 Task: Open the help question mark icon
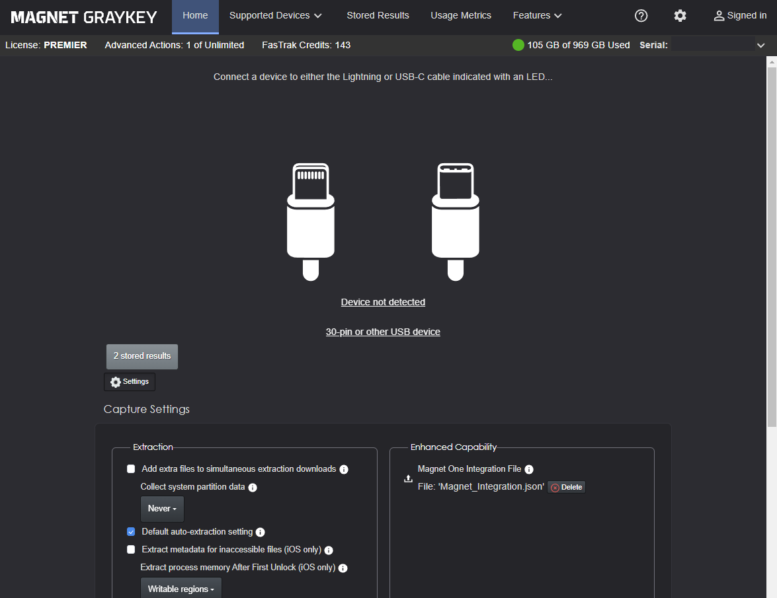(x=641, y=16)
